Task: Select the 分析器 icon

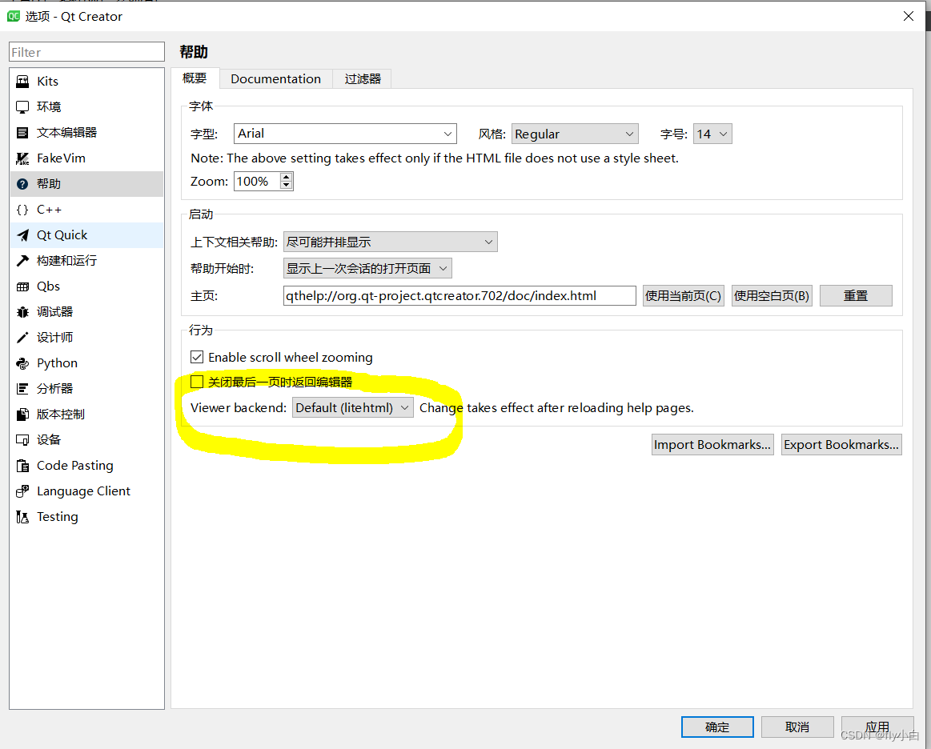Action: (x=22, y=389)
